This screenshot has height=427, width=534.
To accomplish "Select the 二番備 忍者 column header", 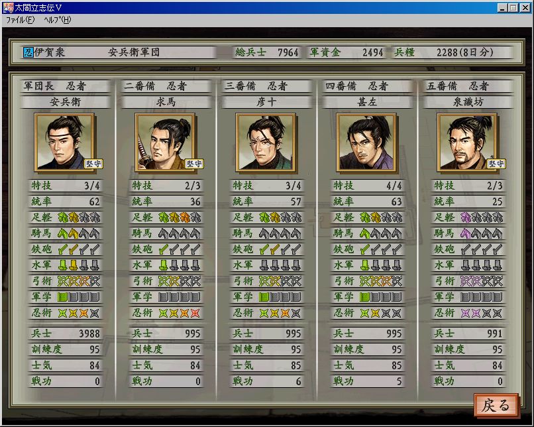I will tap(166, 86).
